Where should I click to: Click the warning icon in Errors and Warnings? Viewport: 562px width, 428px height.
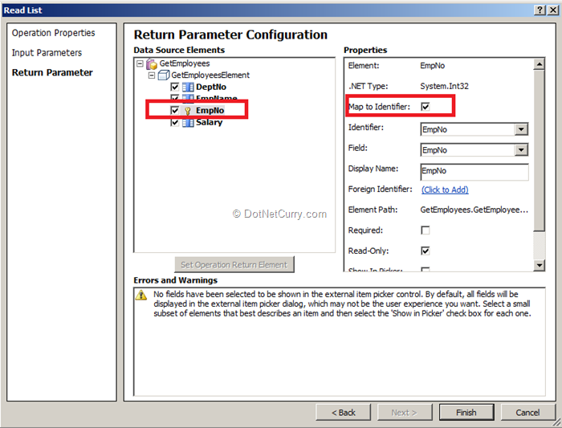coord(141,295)
